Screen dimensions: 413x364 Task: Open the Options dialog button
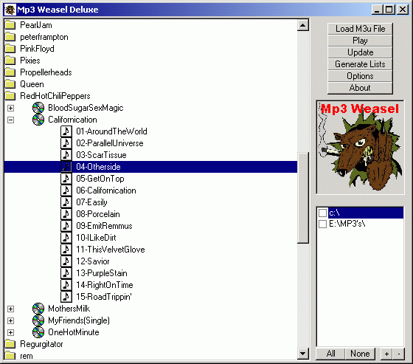pos(360,76)
